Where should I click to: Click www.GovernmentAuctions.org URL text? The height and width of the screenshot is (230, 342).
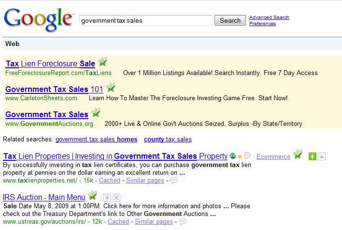tap(49, 124)
